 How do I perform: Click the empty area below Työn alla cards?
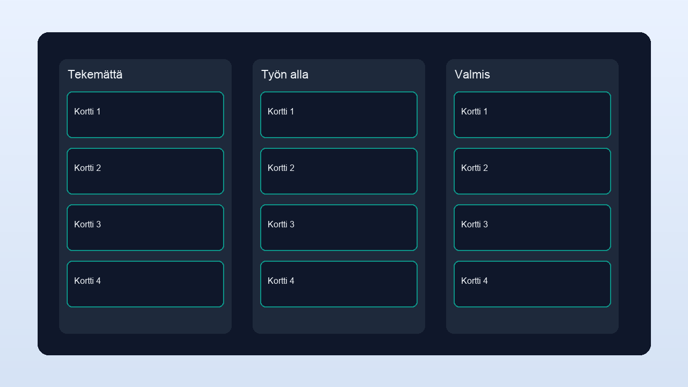click(x=339, y=320)
